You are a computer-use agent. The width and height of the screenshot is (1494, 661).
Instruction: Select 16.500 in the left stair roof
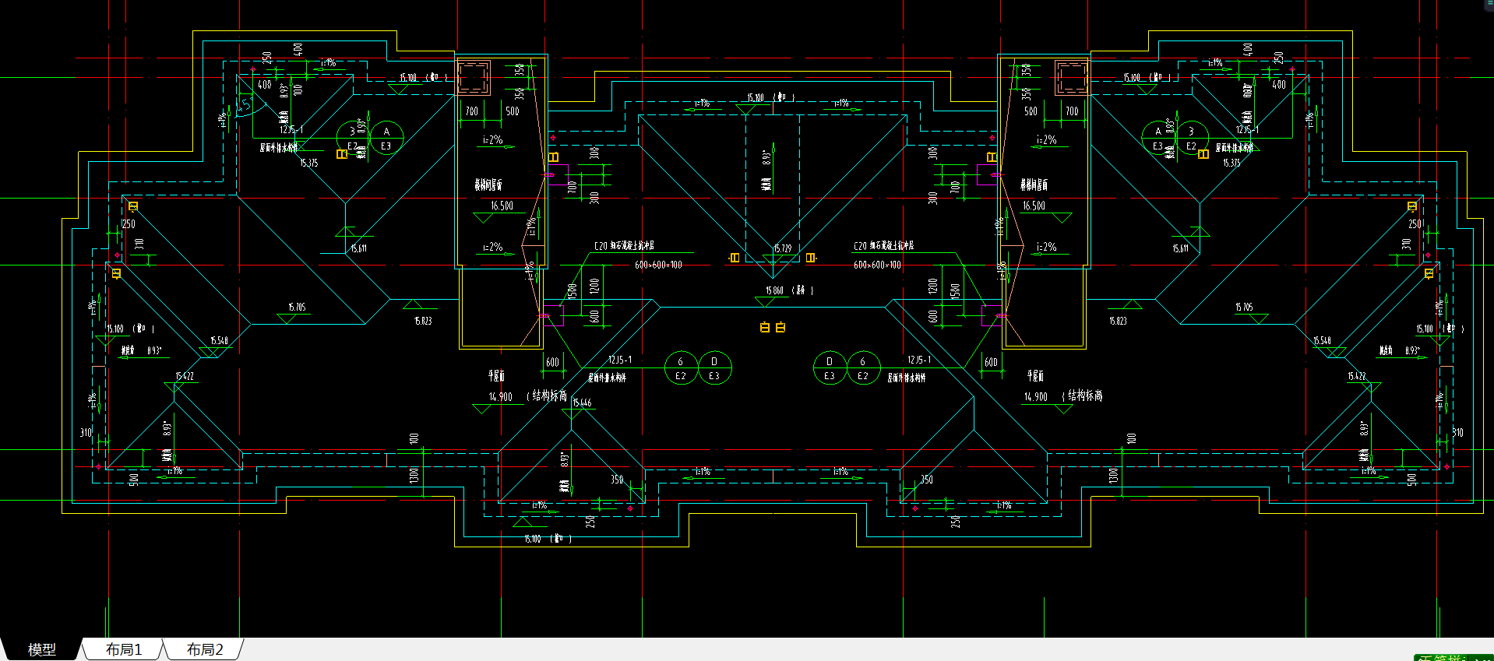click(502, 206)
